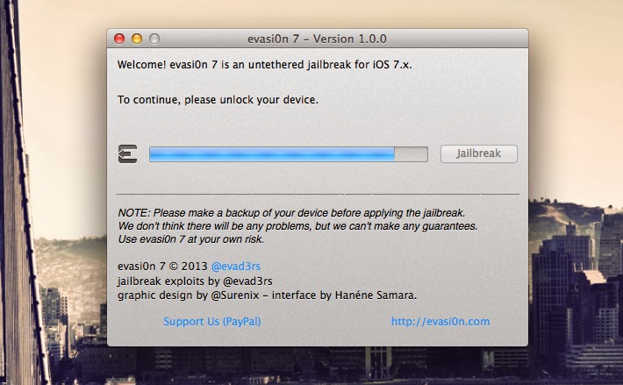Open the Support Us (PayPal) link
The width and height of the screenshot is (623, 385).
[212, 322]
